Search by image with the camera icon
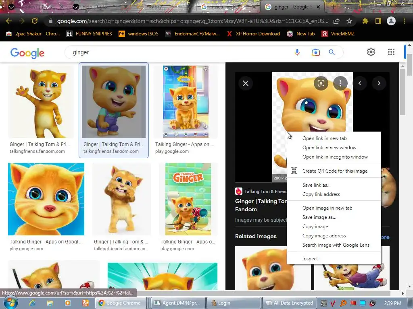This screenshot has width=413, height=309. coord(315,52)
